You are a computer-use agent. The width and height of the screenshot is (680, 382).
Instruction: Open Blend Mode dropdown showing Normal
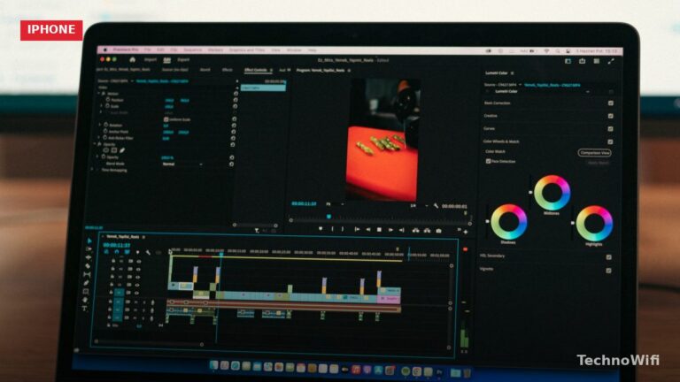coord(182,164)
